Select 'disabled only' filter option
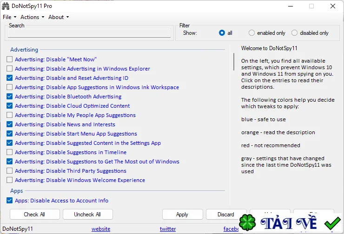 tap(294, 33)
